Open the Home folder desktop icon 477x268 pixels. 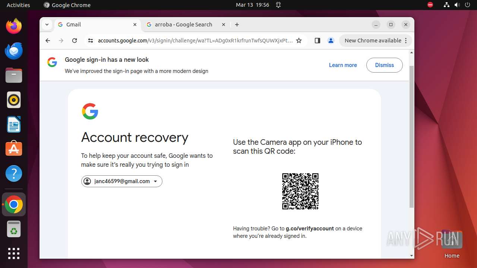pos(452,244)
